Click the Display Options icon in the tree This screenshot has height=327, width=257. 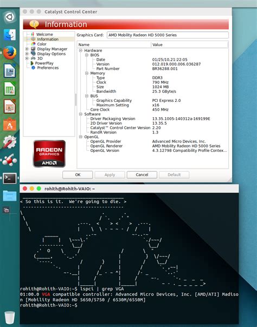[33, 54]
